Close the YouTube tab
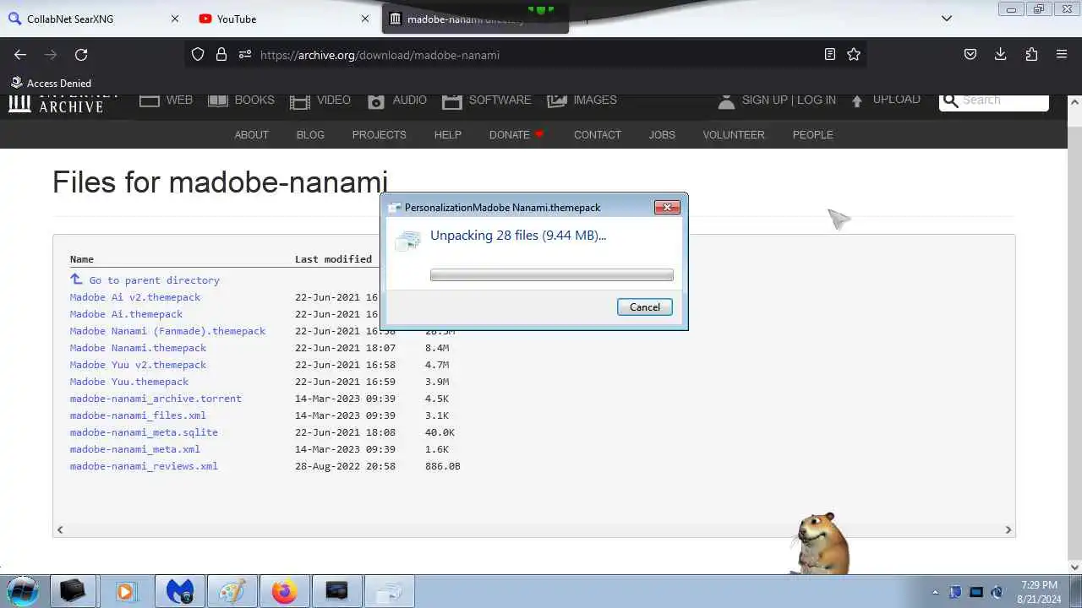The image size is (1082, 608). (365, 19)
